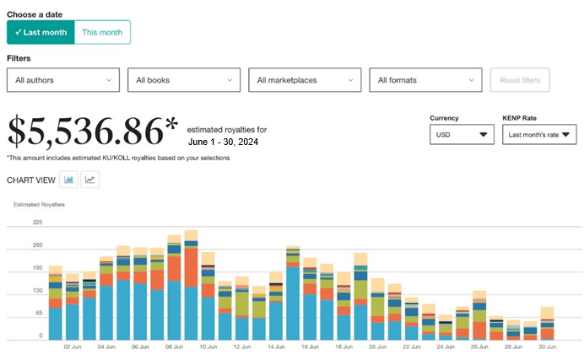Open the USD currency selector
This screenshot has width=584, height=360.
point(461,134)
